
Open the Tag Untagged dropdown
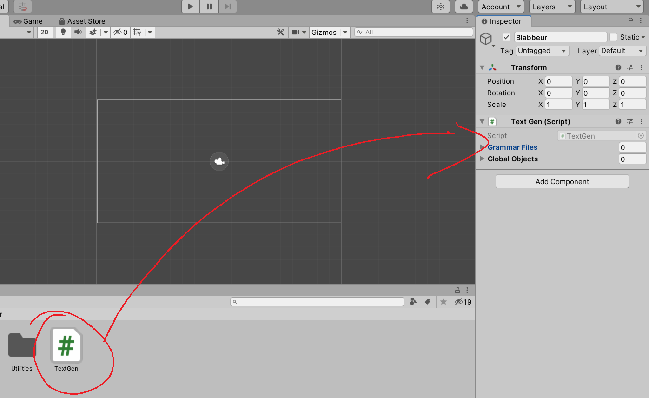point(542,51)
